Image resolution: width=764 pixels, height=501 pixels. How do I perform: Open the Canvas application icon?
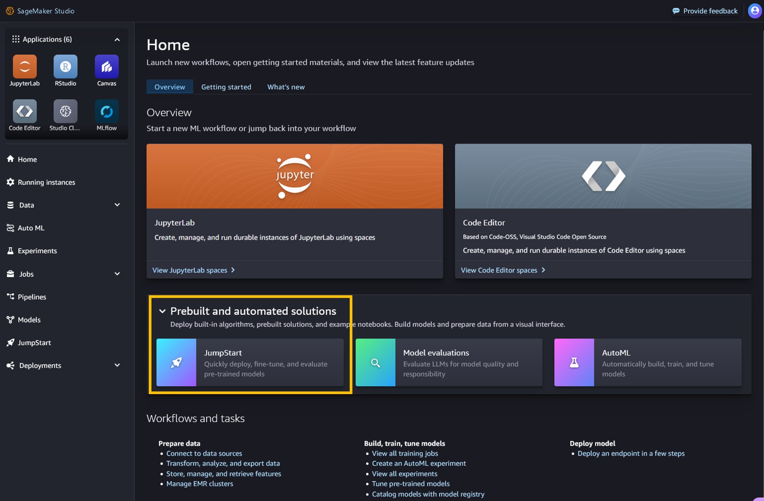[x=106, y=67]
